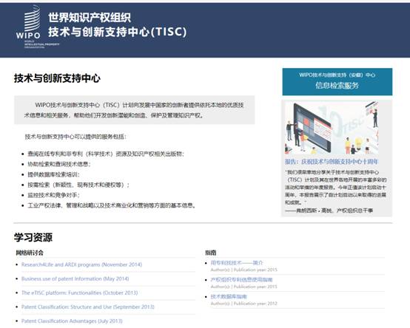Open Research4Life and ARDI programs webinar
The width and height of the screenshot is (410, 328).
pyautogui.click(x=81, y=264)
